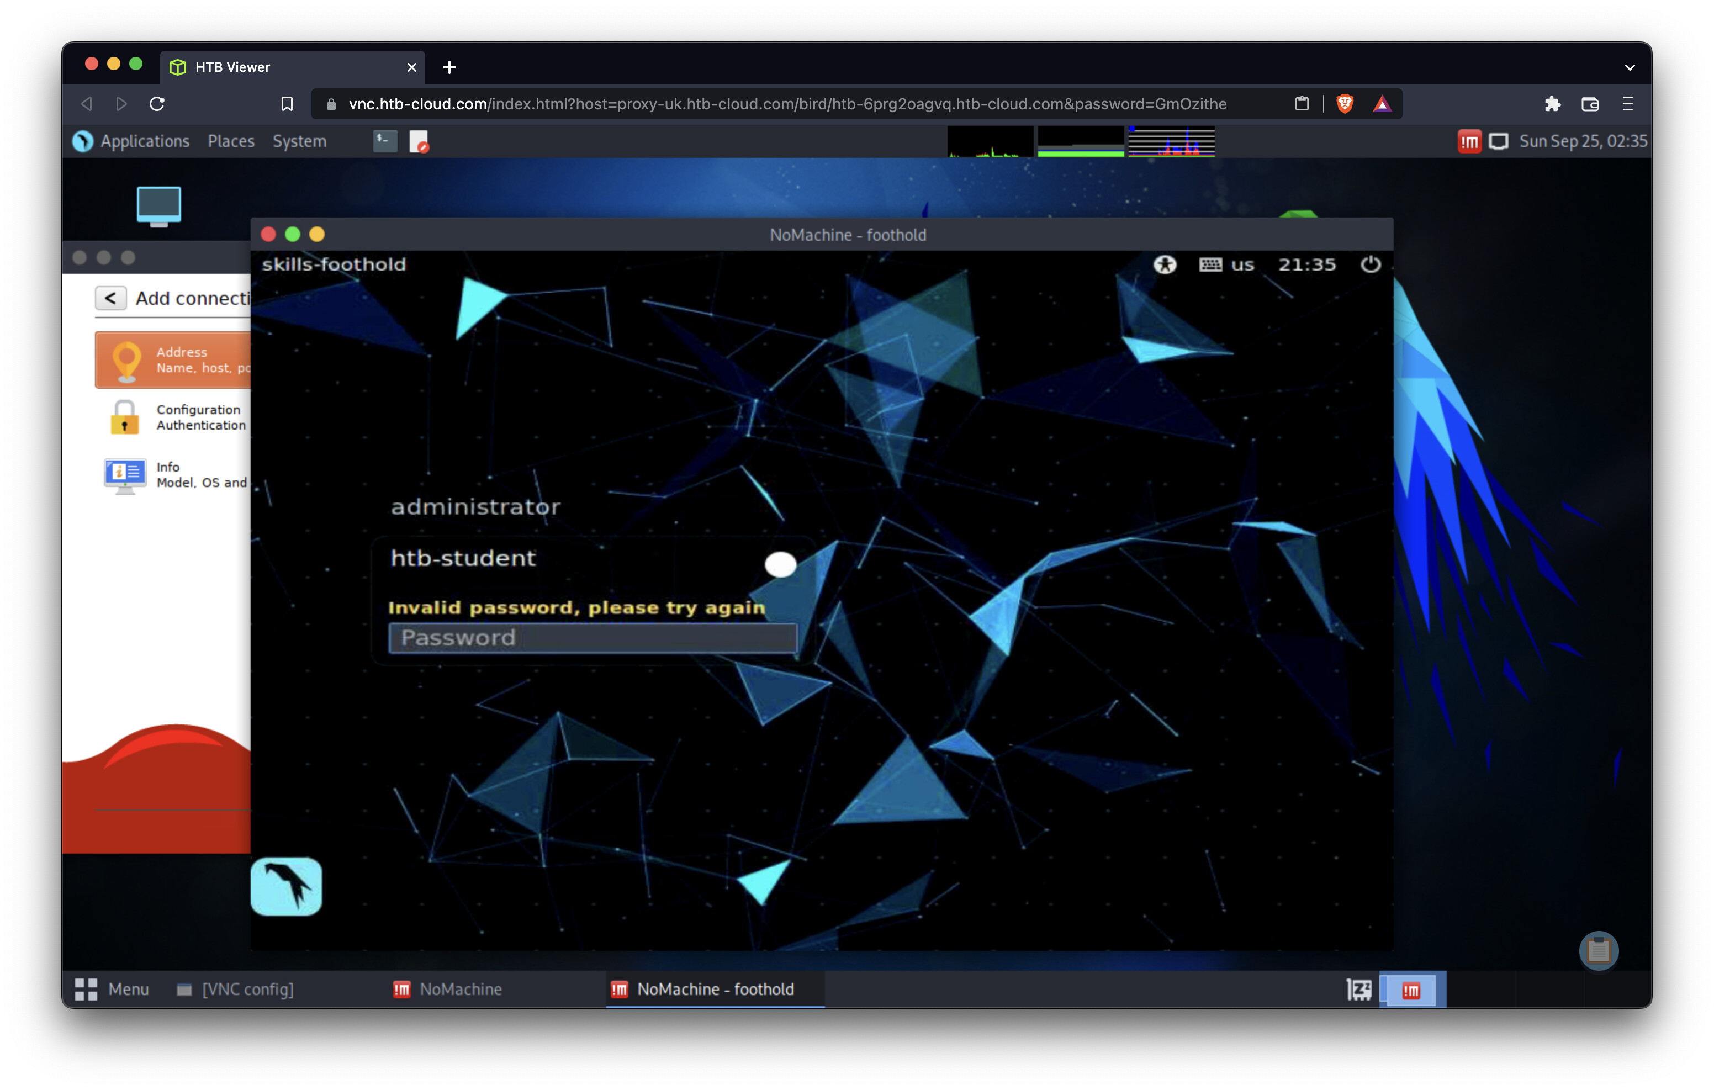Open the text editor panel launcher
1714x1090 pixels.
419,141
